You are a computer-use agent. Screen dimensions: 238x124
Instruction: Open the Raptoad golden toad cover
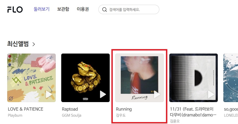pos(85,78)
